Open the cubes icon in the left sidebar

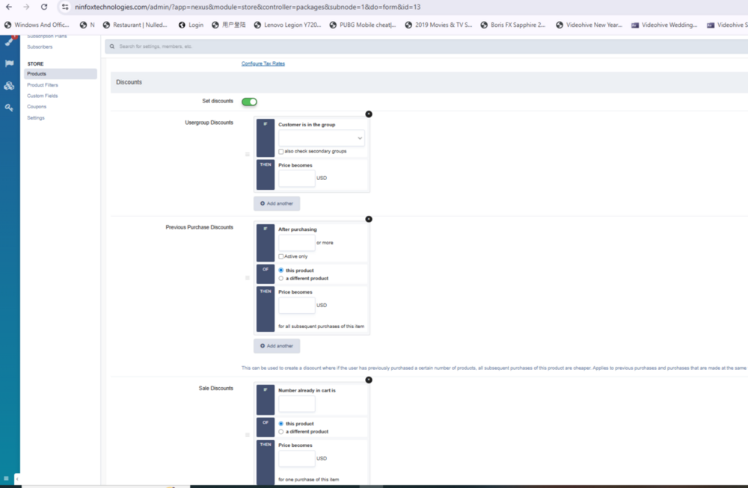(x=9, y=86)
